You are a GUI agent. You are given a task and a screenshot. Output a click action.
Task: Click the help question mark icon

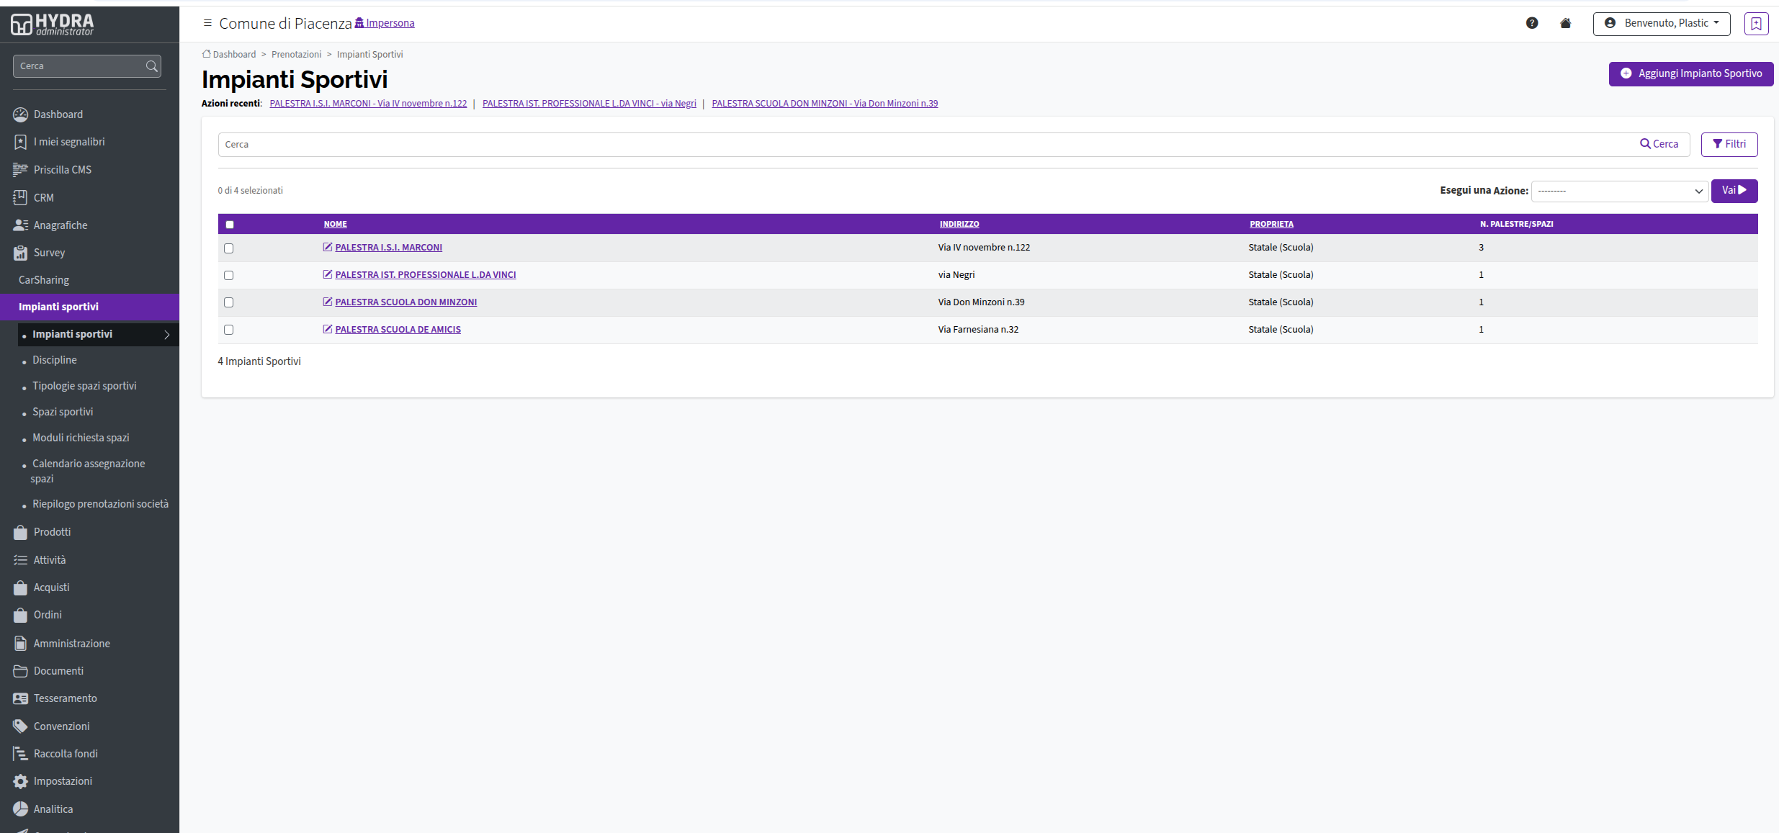(1532, 23)
